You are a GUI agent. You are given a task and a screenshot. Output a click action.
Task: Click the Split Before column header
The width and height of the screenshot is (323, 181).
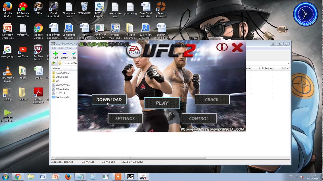click(x=265, y=68)
